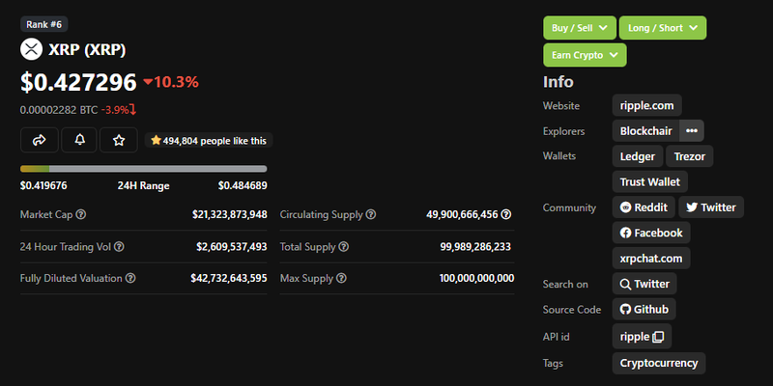Toggle the star favorite button
This screenshot has height=386, width=773.
[x=119, y=140]
